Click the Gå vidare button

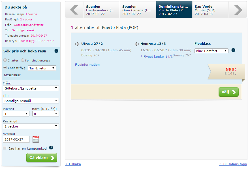click(x=42, y=158)
